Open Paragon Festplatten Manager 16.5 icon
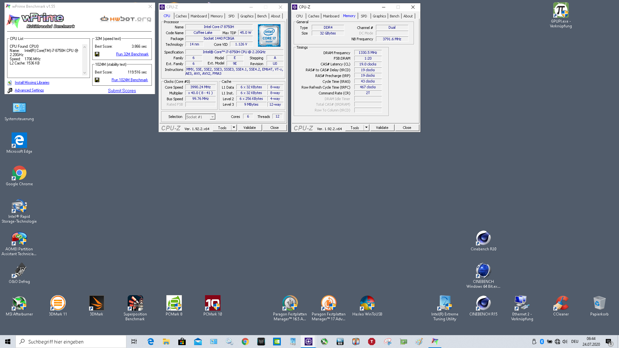Viewport: 619px width, 348px height. [x=290, y=308]
